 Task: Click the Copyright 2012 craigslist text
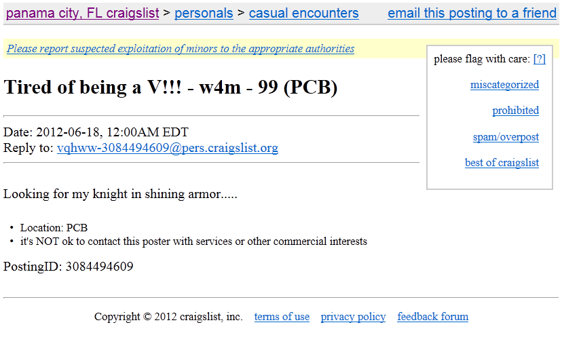[x=168, y=317]
